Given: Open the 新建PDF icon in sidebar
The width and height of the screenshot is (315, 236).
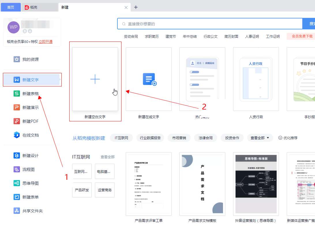Looking at the screenshot, I should tap(17, 121).
